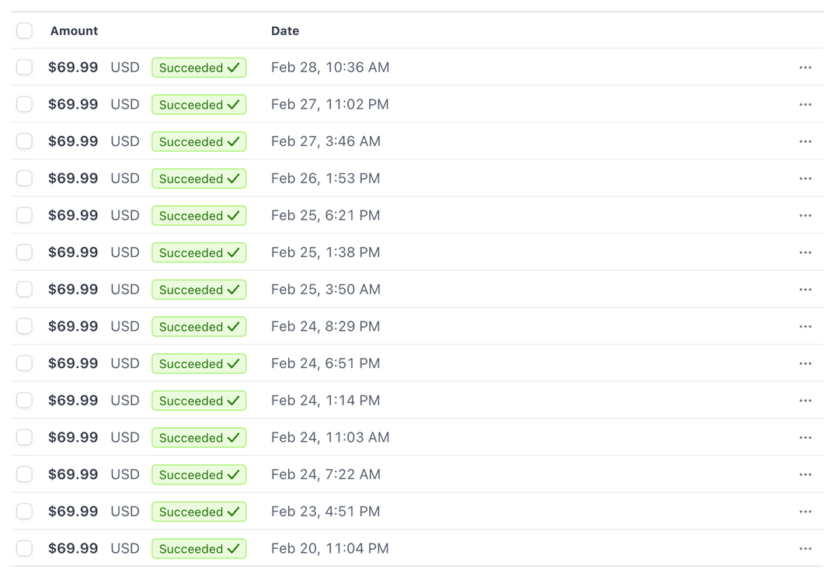Check the box on the Feb 24, 1:14 PM row
This screenshot has width=839, height=573.
click(24, 400)
